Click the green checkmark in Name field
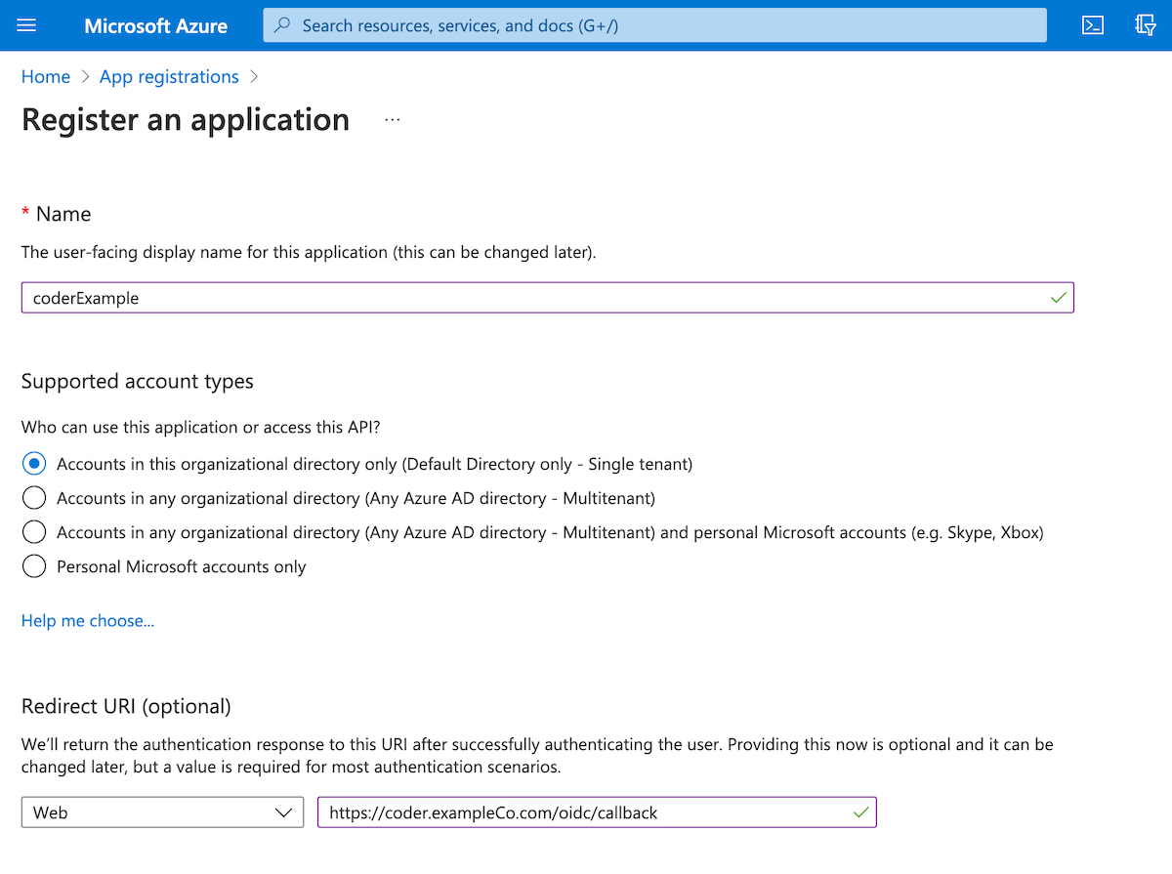1172x874 pixels. coord(1058,298)
